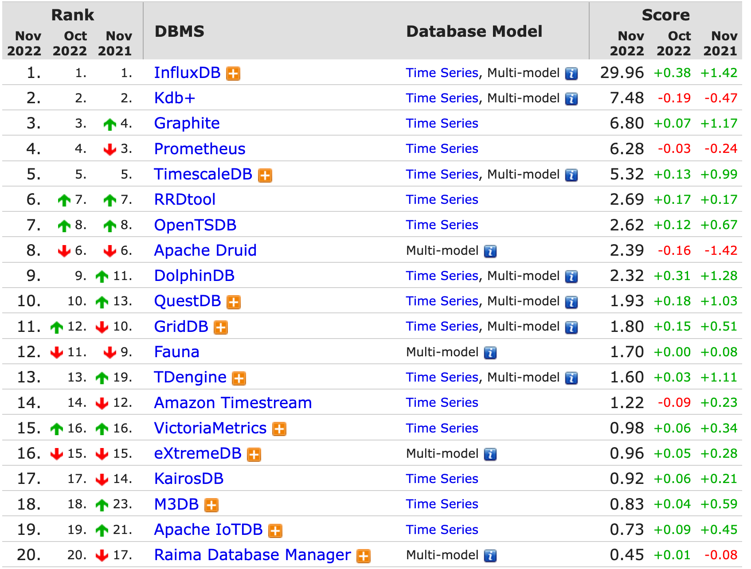Click Time Series link in M3DB row
The image size is (751, 569).
coord(442,504)
